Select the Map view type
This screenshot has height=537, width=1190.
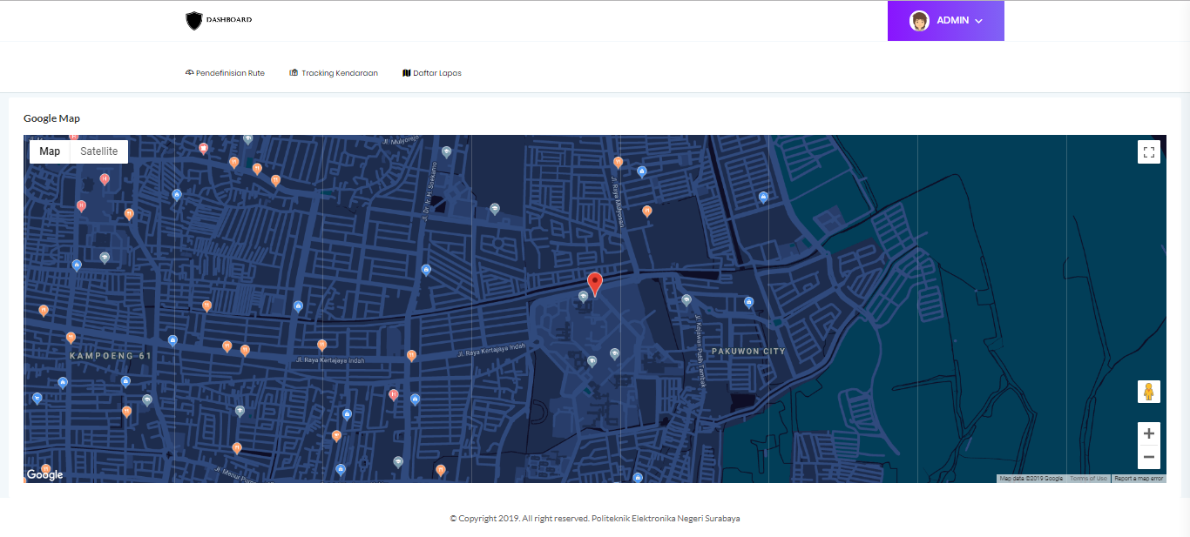click(50, 151)
